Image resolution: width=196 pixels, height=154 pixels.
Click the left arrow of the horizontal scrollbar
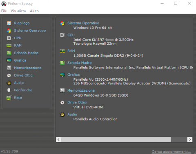tap(58, 139)
